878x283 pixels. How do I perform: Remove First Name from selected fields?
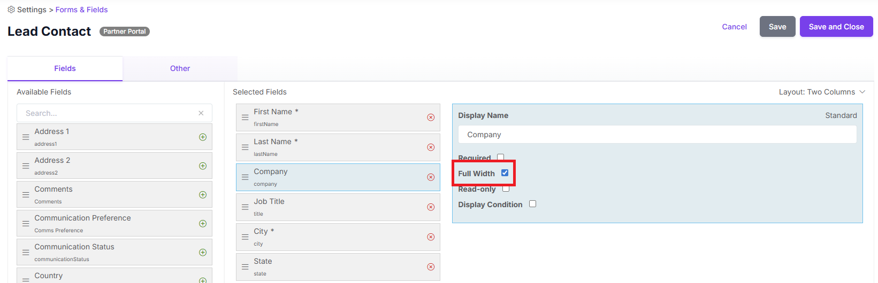point(431,117)
